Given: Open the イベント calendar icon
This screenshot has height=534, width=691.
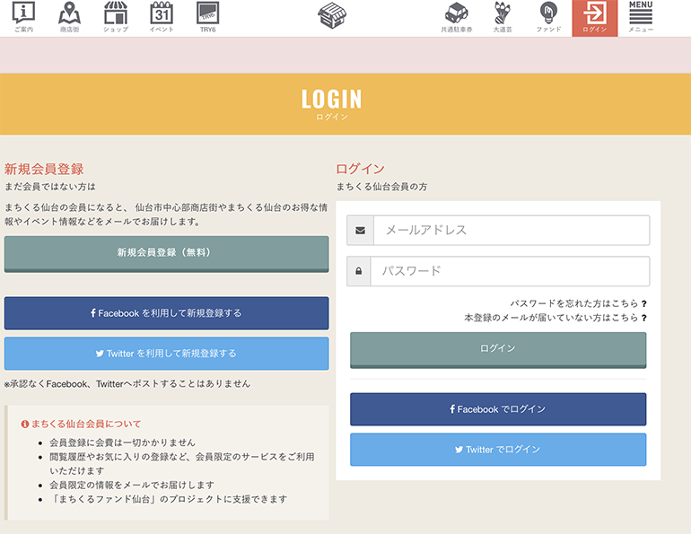Looking at the screenshot, I should [x=162, y=18].
